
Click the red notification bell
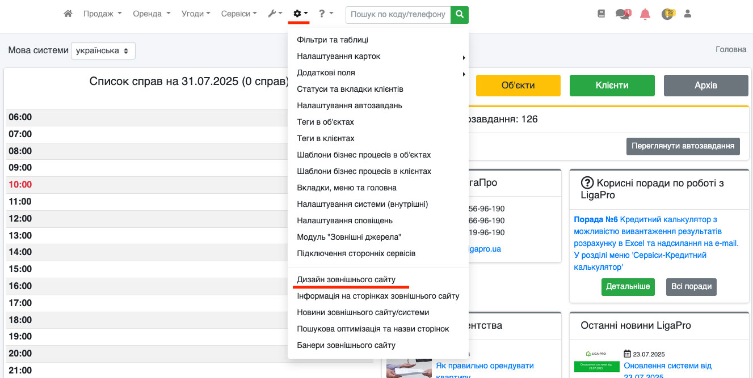tap(645, 14)
